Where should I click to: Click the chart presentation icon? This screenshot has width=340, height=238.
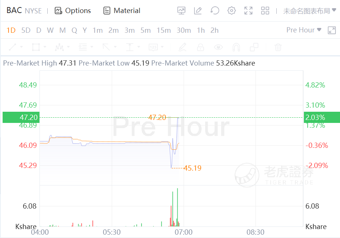click(x=181, y=10)
